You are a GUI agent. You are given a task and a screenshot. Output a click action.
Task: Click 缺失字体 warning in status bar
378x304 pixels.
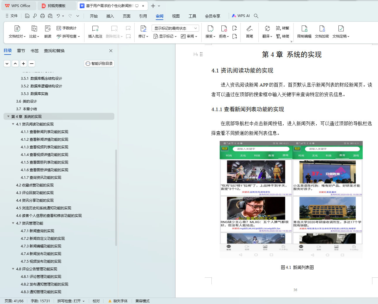click(118, 301)
